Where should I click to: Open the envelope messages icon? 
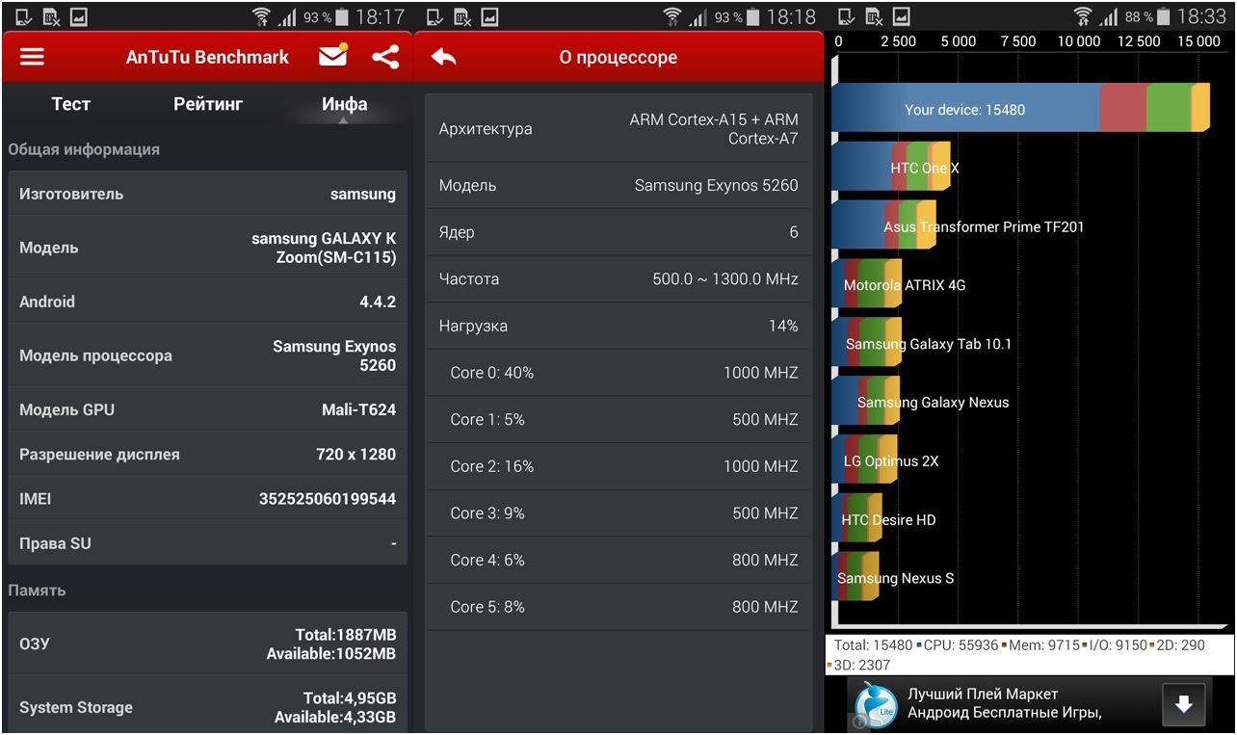[x=332, y=56]
